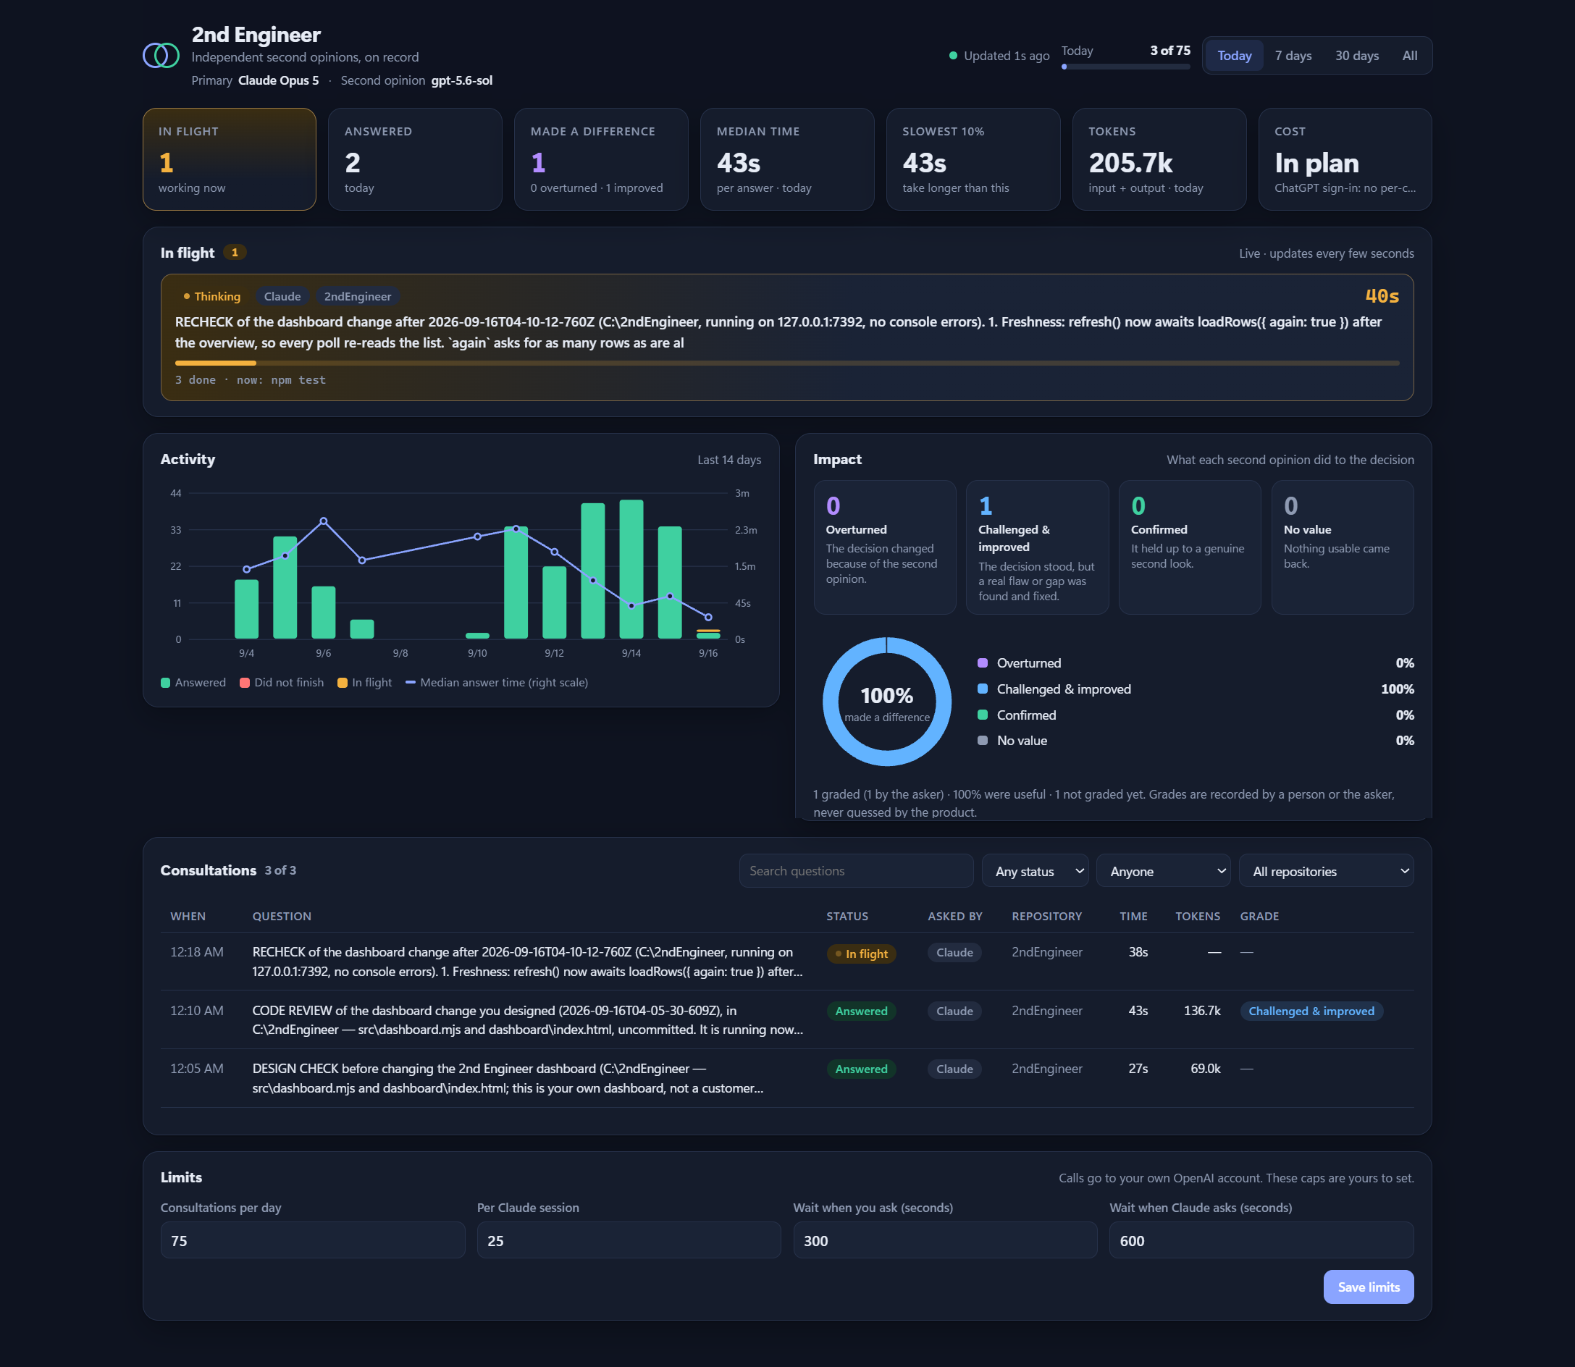The width and height of the screenshot is (1575, 1367).
Task: Click the Thinking status badge
Action: tap(212, 296)
